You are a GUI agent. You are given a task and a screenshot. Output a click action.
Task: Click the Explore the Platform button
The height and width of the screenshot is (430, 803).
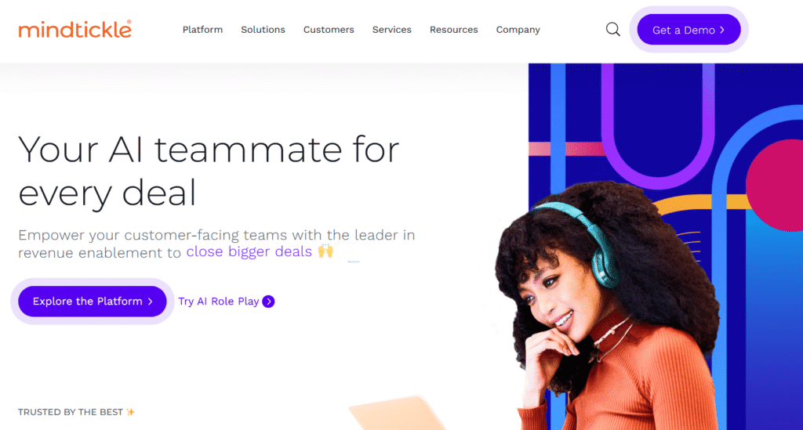click(93, 302)
